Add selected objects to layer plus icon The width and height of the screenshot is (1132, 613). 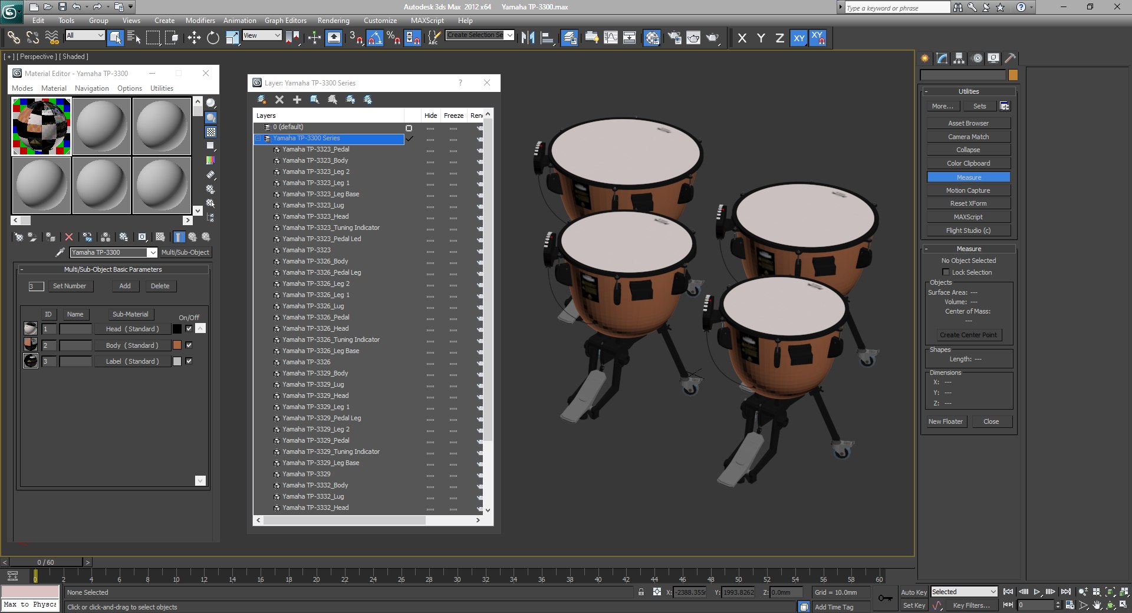click(x=297, y=100)
